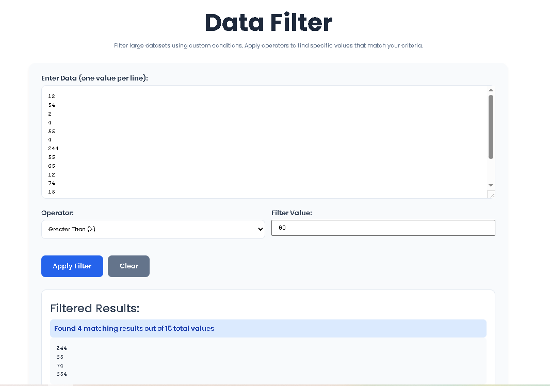Click the result value 244
The width and height of the screenshot is (550, 386).
click(61, 348)
